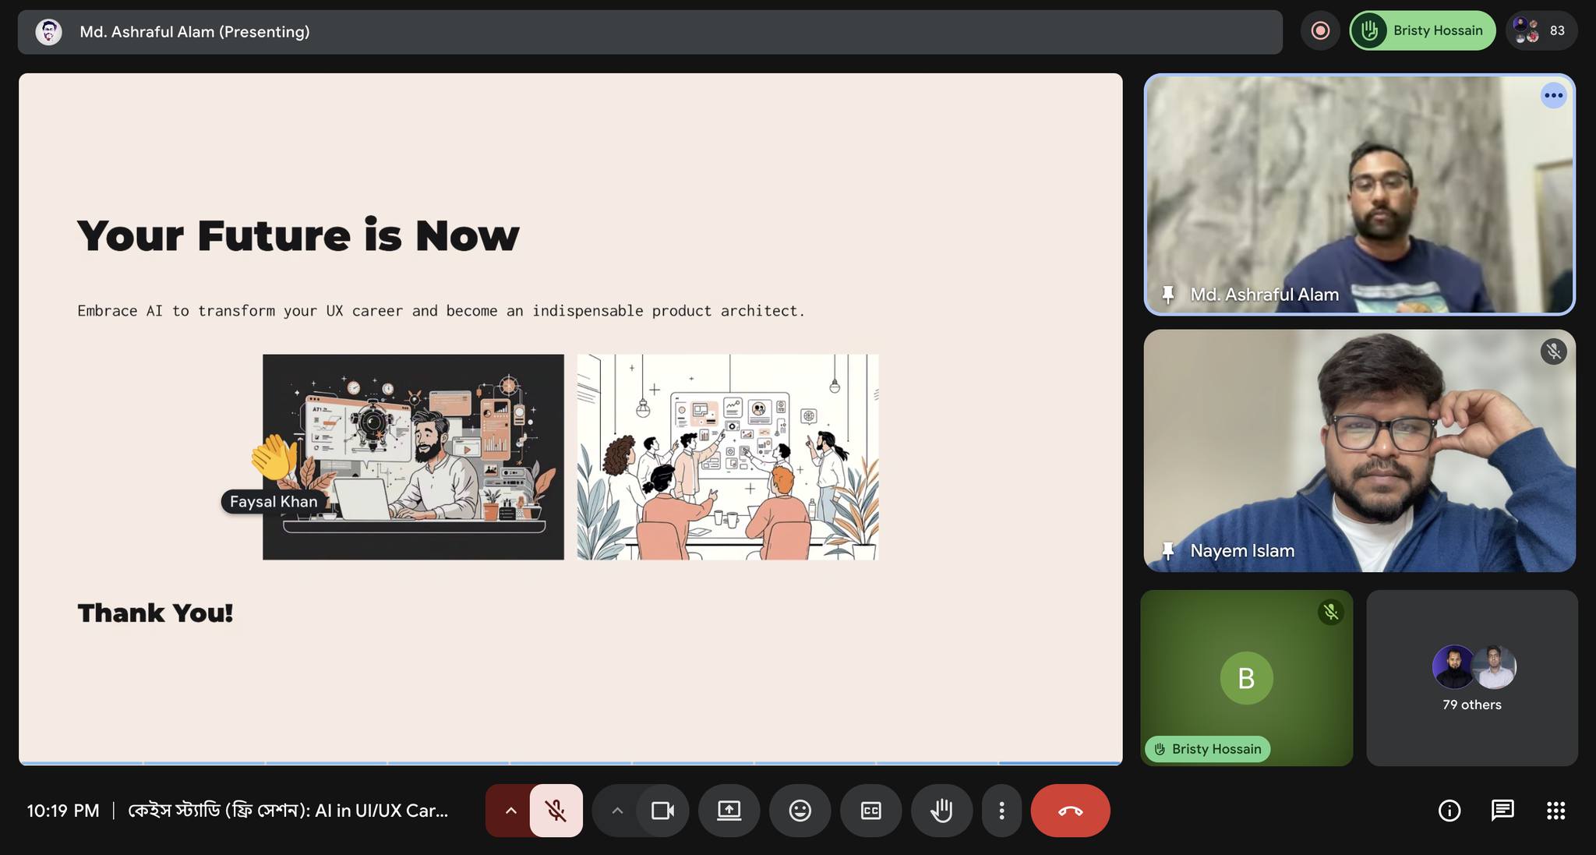
Task: Unmute the microphone
Action: [x=556, y=811]
